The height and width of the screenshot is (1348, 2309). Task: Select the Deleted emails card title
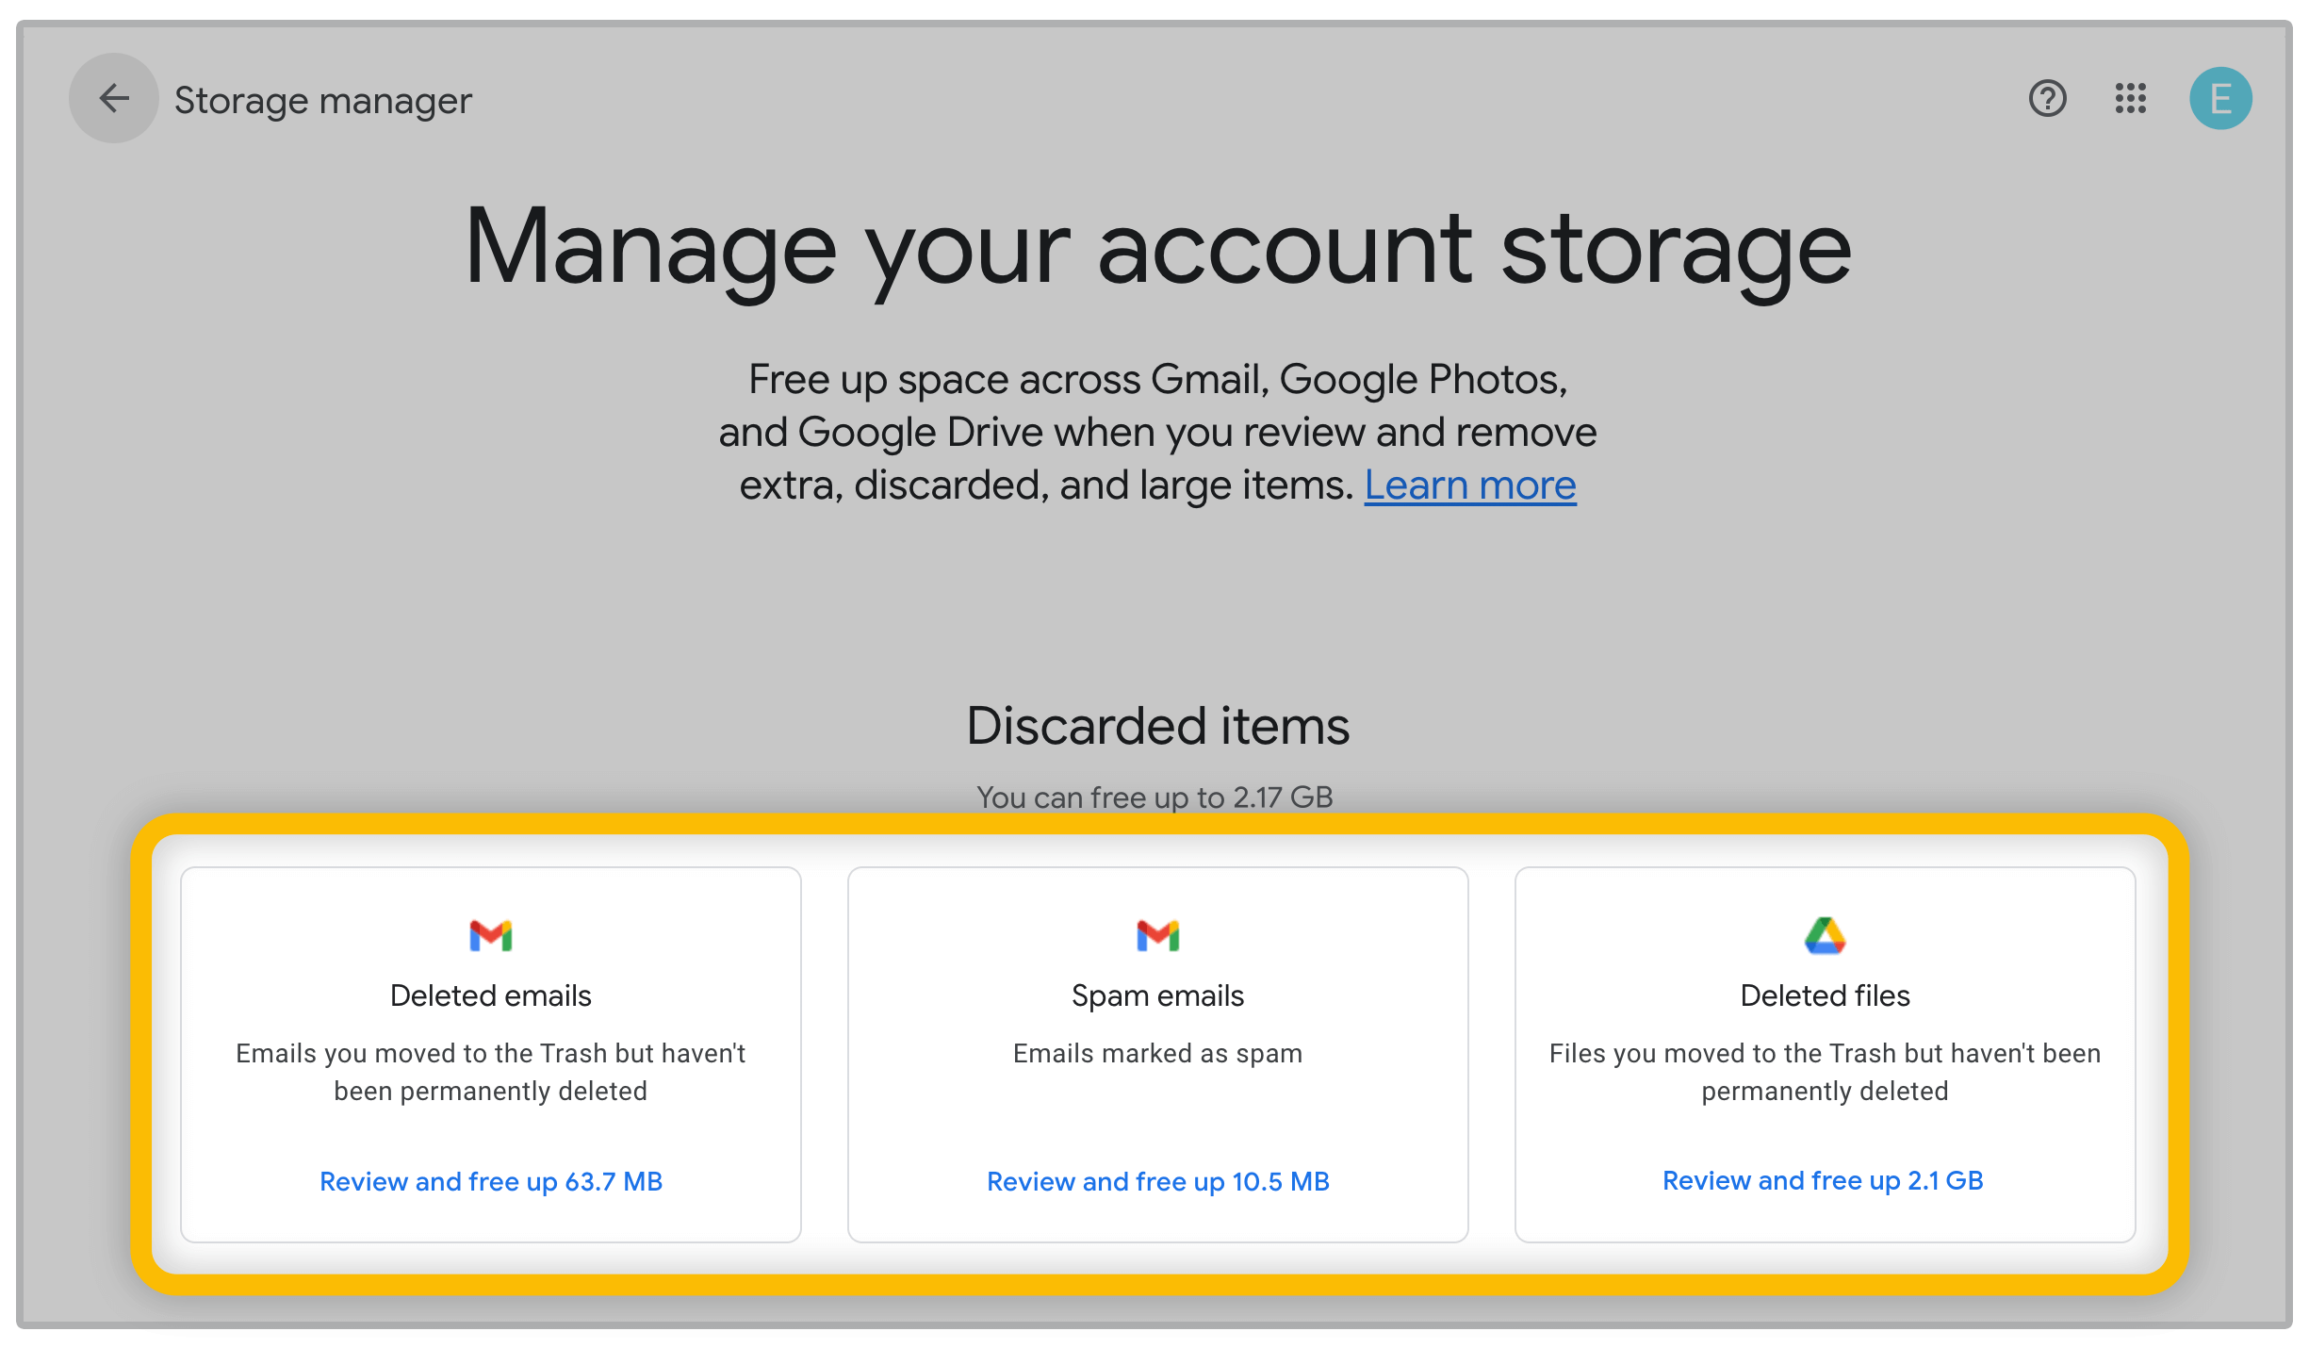click(490, 995)
